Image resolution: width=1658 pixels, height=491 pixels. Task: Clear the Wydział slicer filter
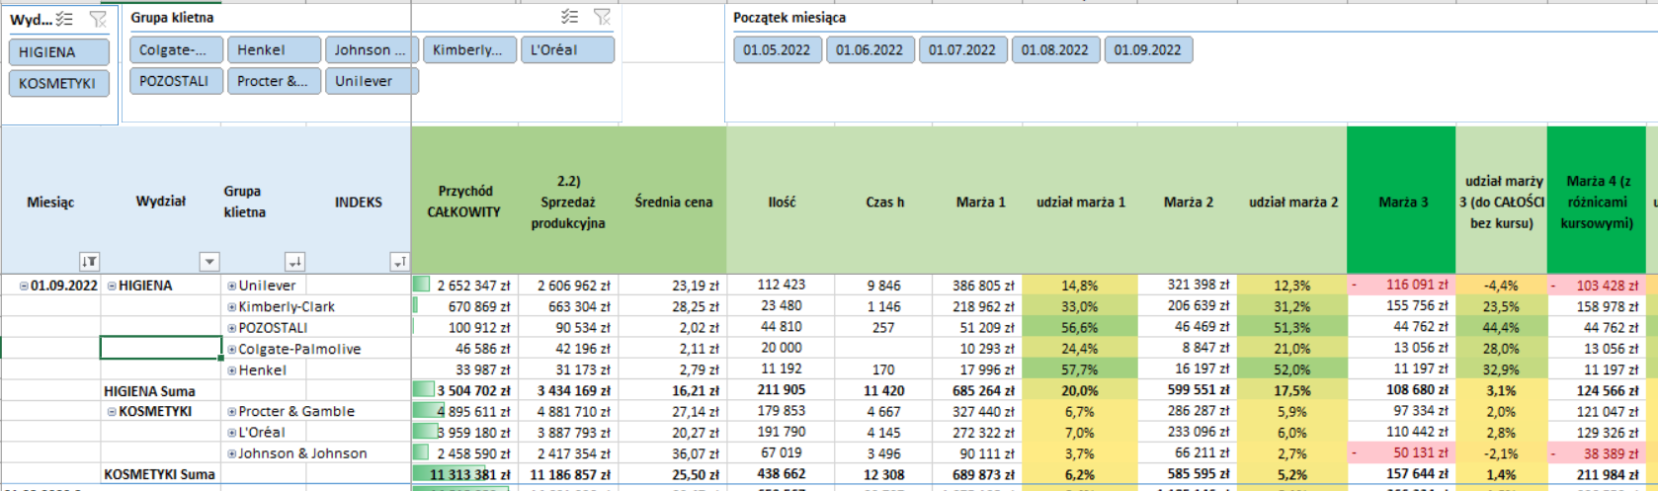tap(97, 19)
